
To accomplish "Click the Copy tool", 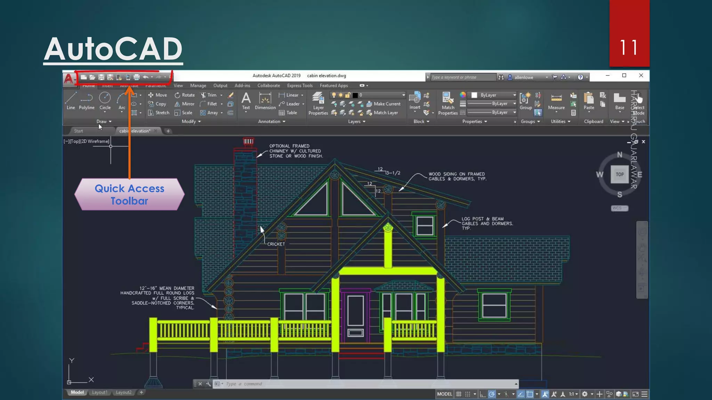I will click(157, 104).
